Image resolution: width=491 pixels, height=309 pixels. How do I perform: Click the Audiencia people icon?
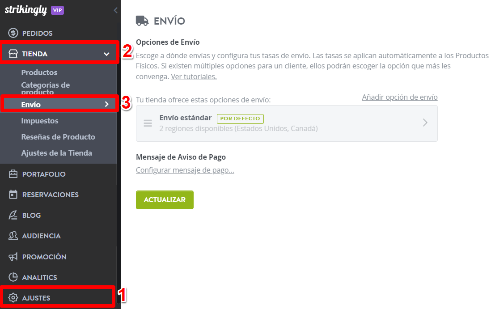click(13, 236)
